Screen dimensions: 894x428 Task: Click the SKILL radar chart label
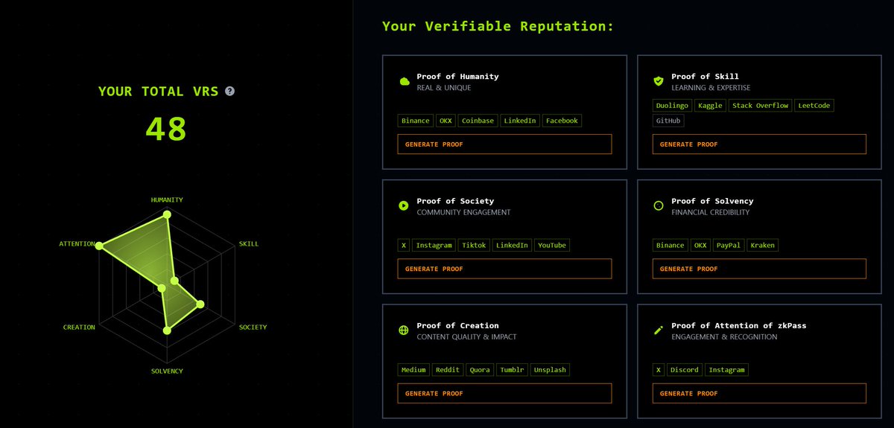coord(248,243)
